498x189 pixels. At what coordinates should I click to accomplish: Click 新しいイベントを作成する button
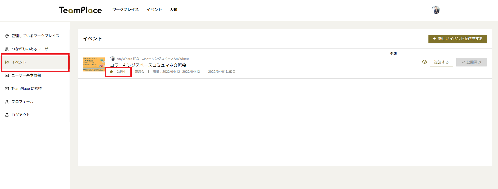pos(457,39)
